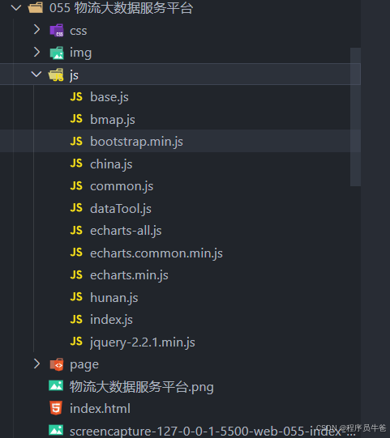Open bmap.js file

pos(113,120)
